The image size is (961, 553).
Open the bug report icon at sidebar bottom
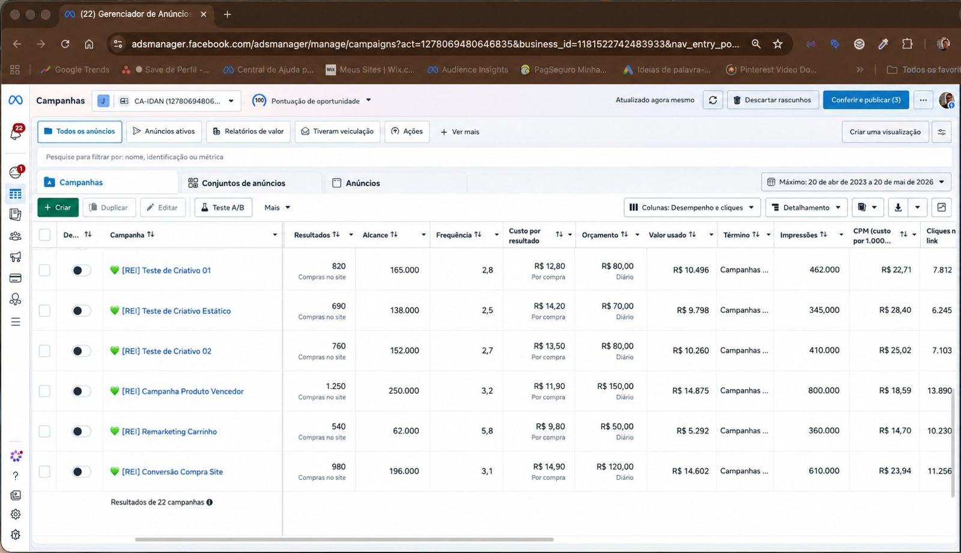point(16,534)
